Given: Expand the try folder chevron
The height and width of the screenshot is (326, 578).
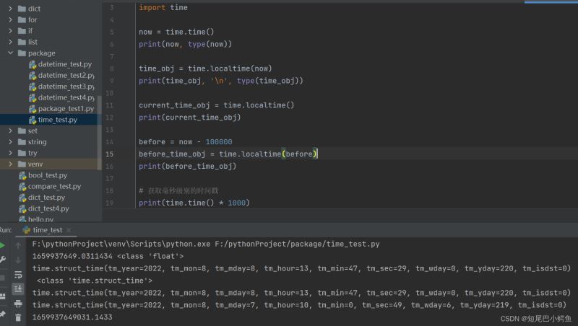Looking at the screenshot, I should 10,153.
